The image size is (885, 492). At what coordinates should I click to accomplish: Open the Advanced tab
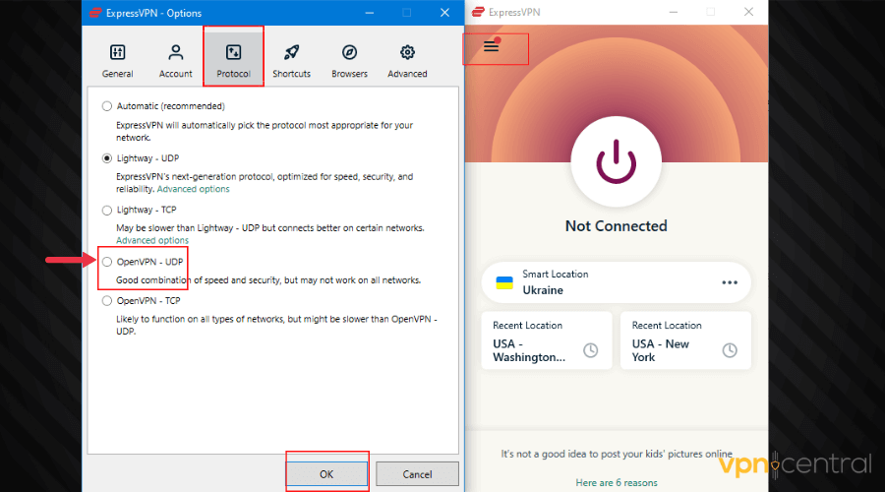tap(407, 61)
